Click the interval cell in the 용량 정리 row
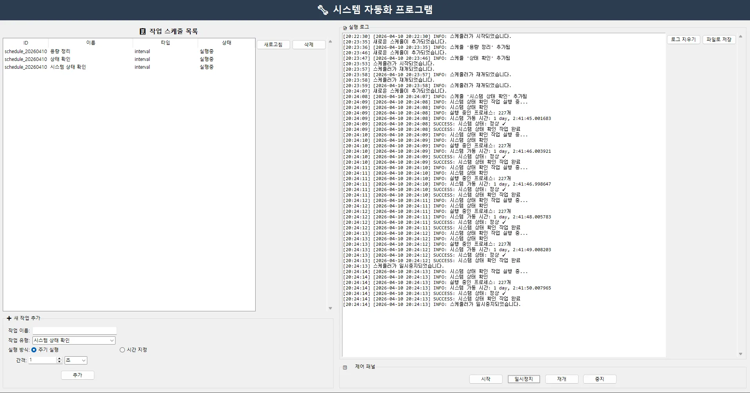Viewport: 750px width, 393px height. click(x=142, y=52)
